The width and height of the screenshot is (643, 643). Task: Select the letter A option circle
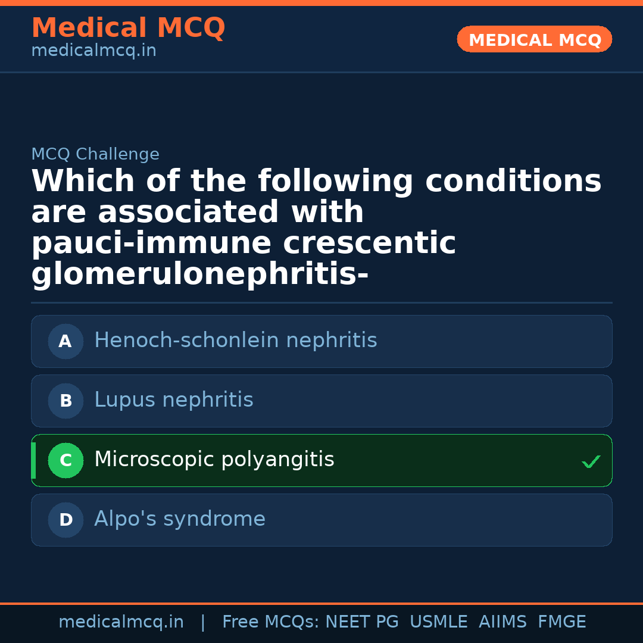[x=65, y=341]
